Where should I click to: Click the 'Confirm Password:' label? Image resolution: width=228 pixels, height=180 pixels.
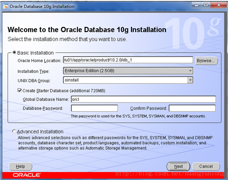[x=148, y=108]
